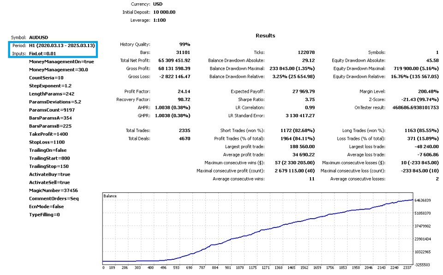443x275 pixels.
Task: Click the MagicNumber=37456 parameter
Action: [53, 191]
